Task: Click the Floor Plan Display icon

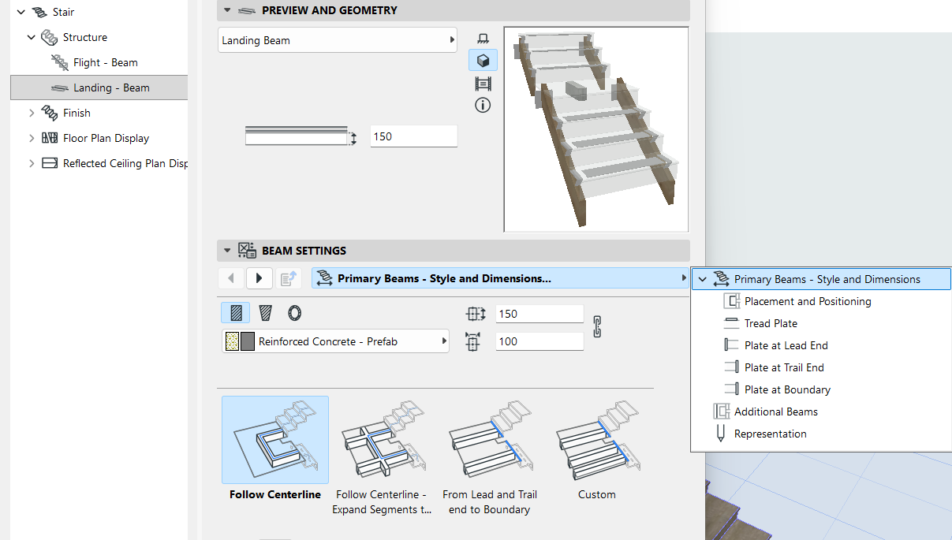Action: [x=50, y=138]
